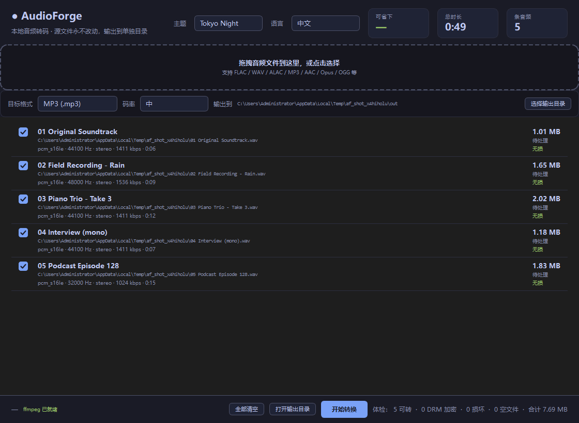Uncheck the 01 Original Soundtrack checkbox
Viewport: 579px width, 423px height.
(23, 132)
